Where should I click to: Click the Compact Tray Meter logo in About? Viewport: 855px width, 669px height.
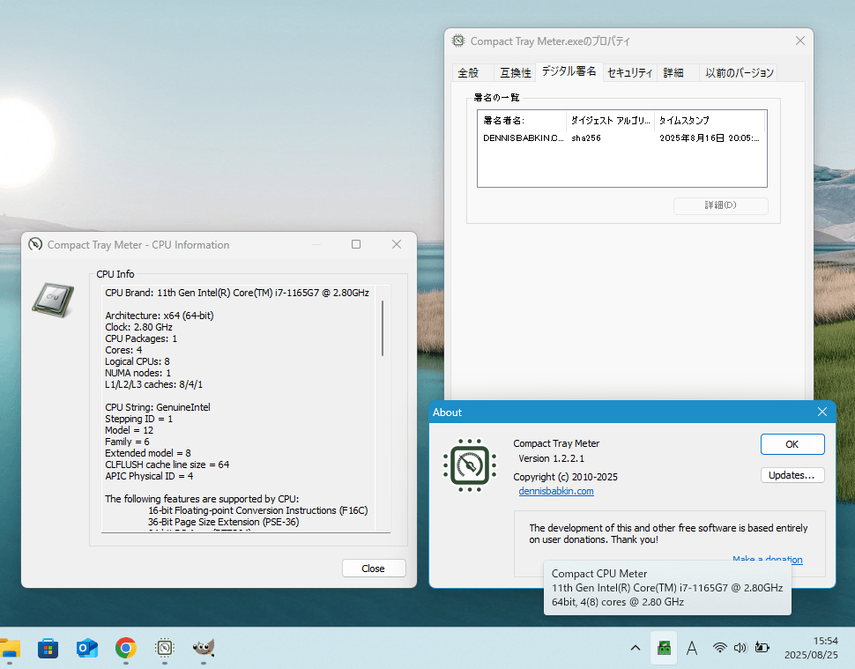point(470,465)
